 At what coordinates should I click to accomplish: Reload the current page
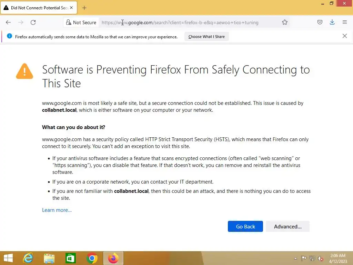[33, 22]
